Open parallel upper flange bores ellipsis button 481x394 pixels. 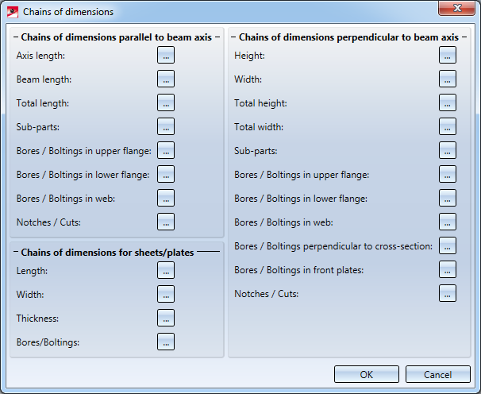(166, 150)
